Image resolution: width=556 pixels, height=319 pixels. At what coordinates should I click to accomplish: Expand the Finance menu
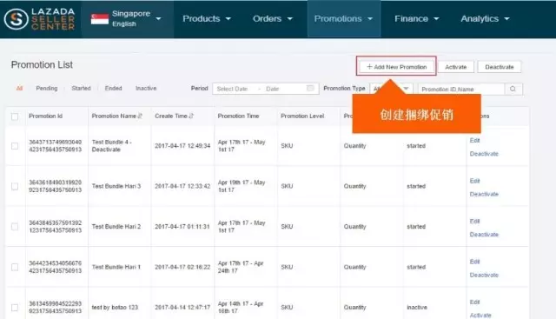click(x=417, y=19)
